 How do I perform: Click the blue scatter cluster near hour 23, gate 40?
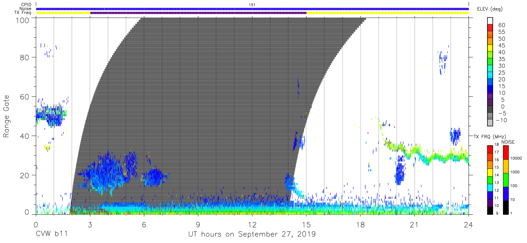[455, 136]
